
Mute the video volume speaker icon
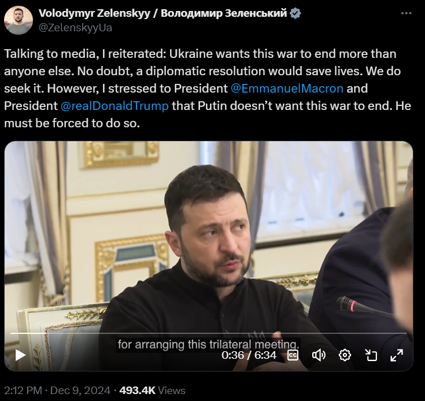(x=319, y=355)
